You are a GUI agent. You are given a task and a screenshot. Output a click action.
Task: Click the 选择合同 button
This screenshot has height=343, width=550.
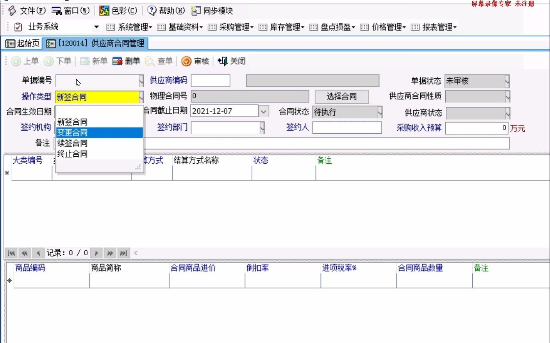[342, 97]
